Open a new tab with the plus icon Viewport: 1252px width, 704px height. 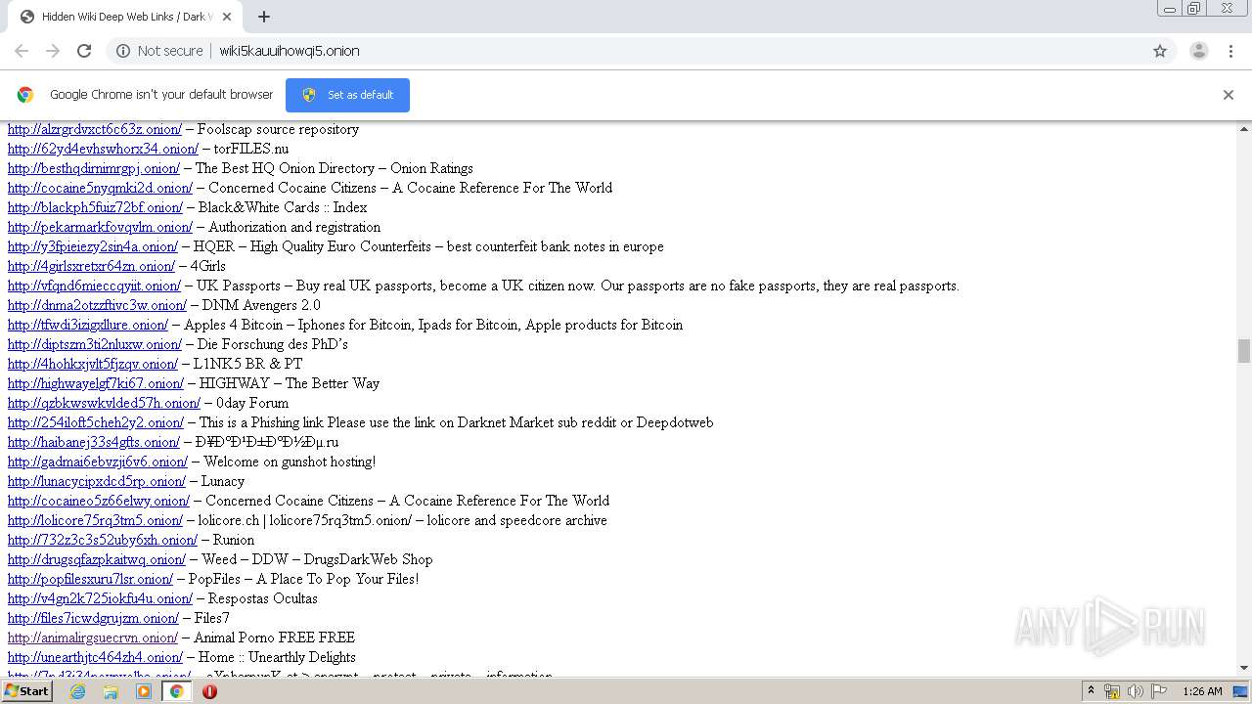click(264, 17)
